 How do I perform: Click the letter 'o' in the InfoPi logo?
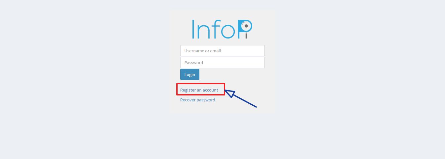(x=229, y=32)
